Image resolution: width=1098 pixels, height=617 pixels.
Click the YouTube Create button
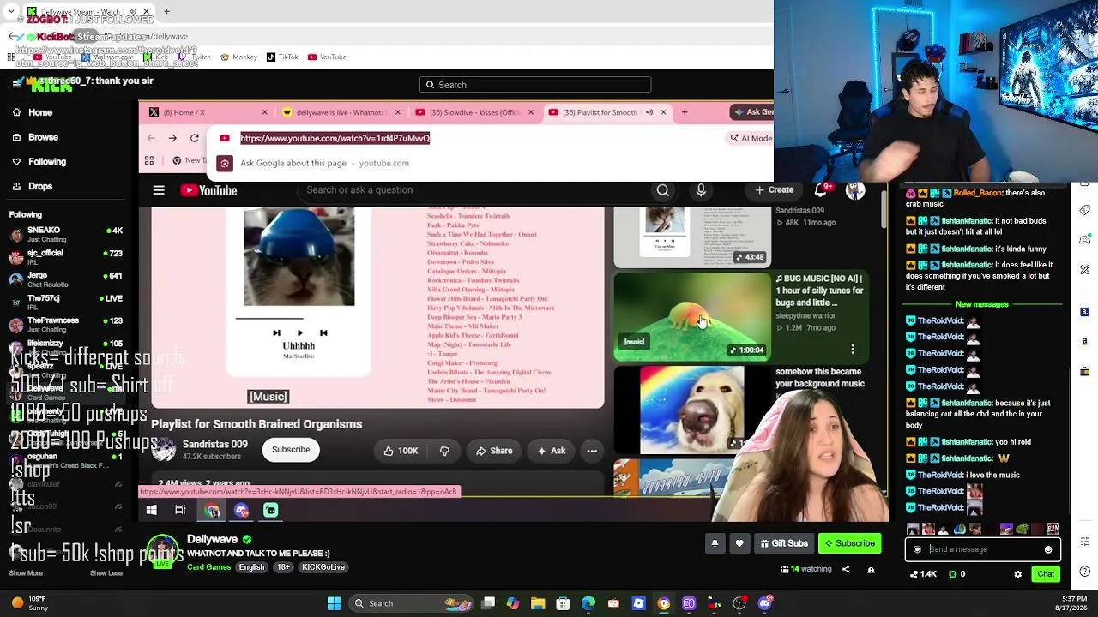pos(775,190)
